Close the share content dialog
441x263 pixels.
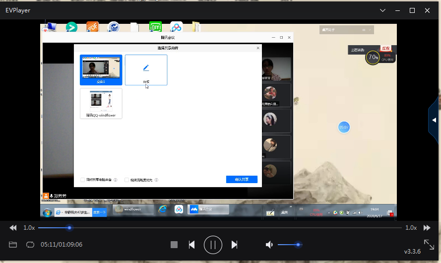click(258, 48)
